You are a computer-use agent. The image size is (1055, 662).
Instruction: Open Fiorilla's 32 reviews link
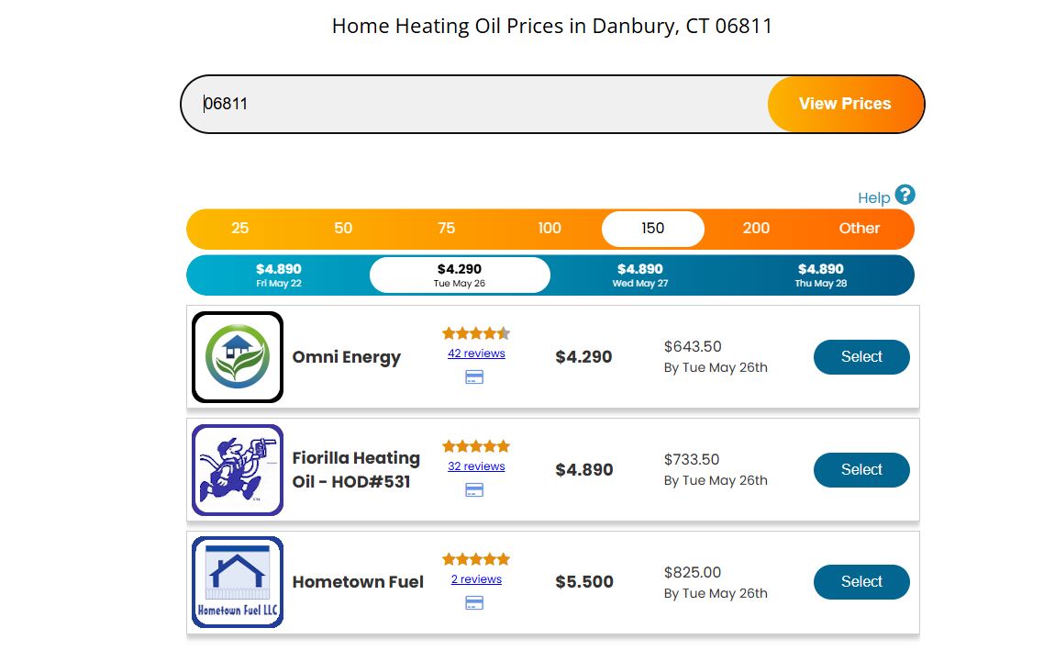(x=476, y=466)
